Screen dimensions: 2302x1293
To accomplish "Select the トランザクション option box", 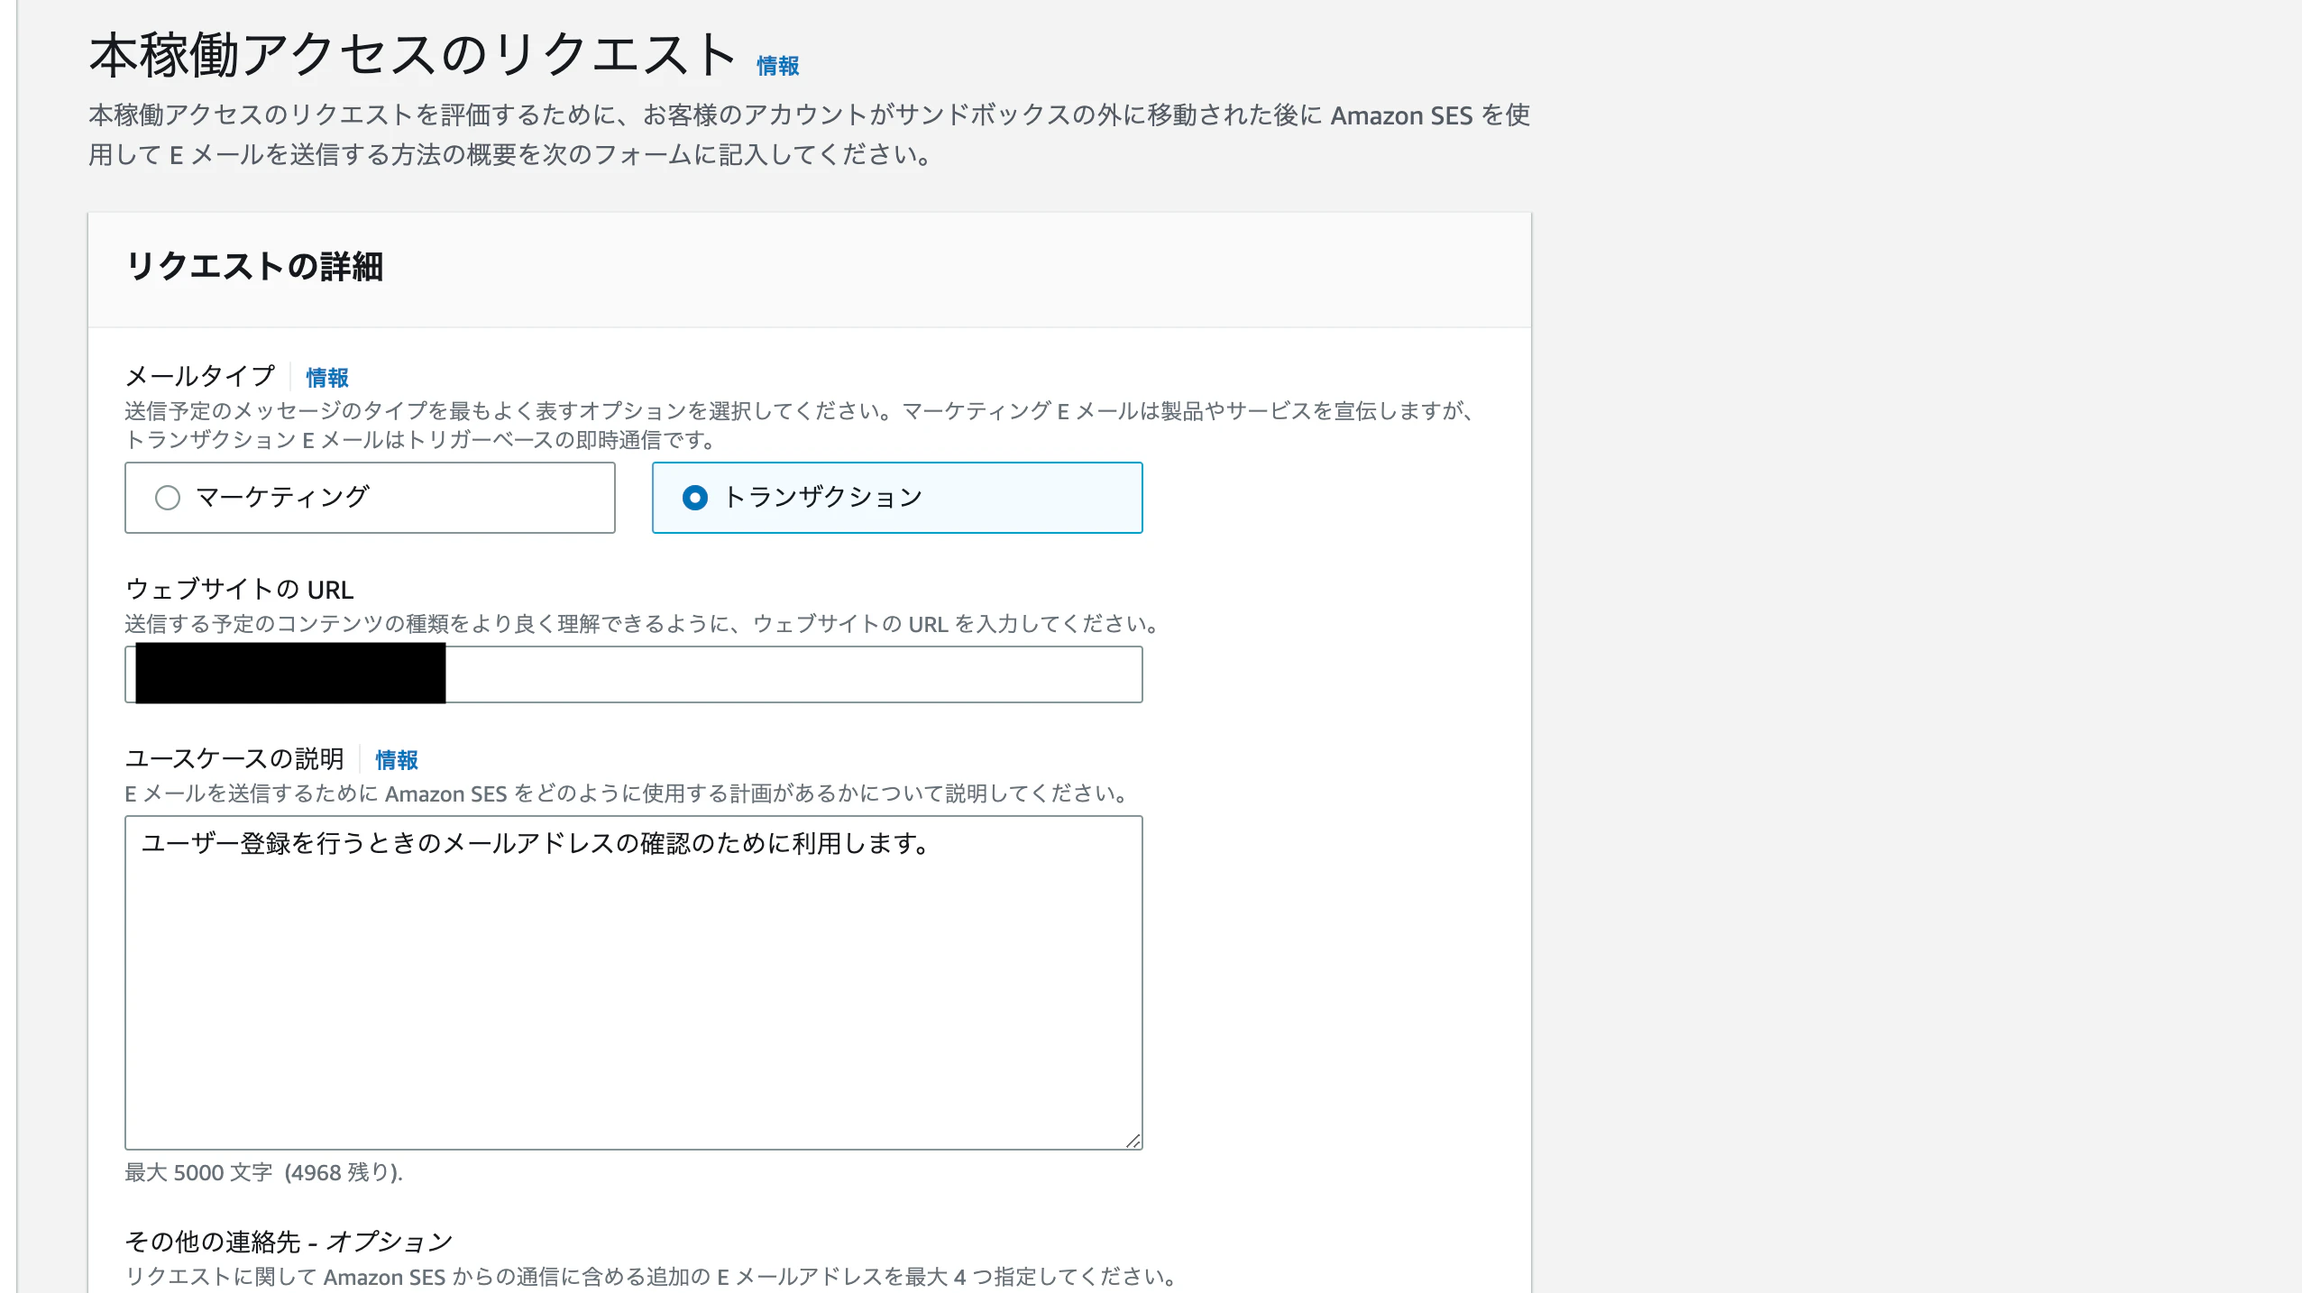I will tap(896, 497).
